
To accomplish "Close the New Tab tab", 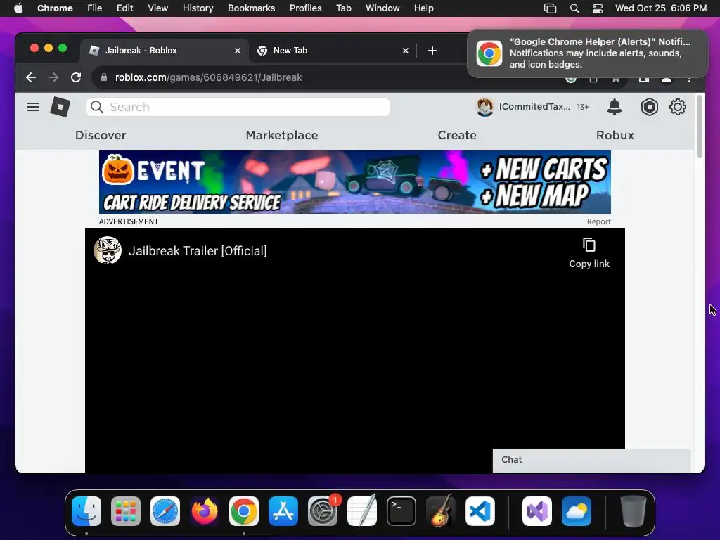I will (x=406, y=51).
